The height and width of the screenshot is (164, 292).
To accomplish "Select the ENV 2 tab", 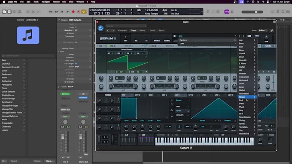I will click(137, 95).
